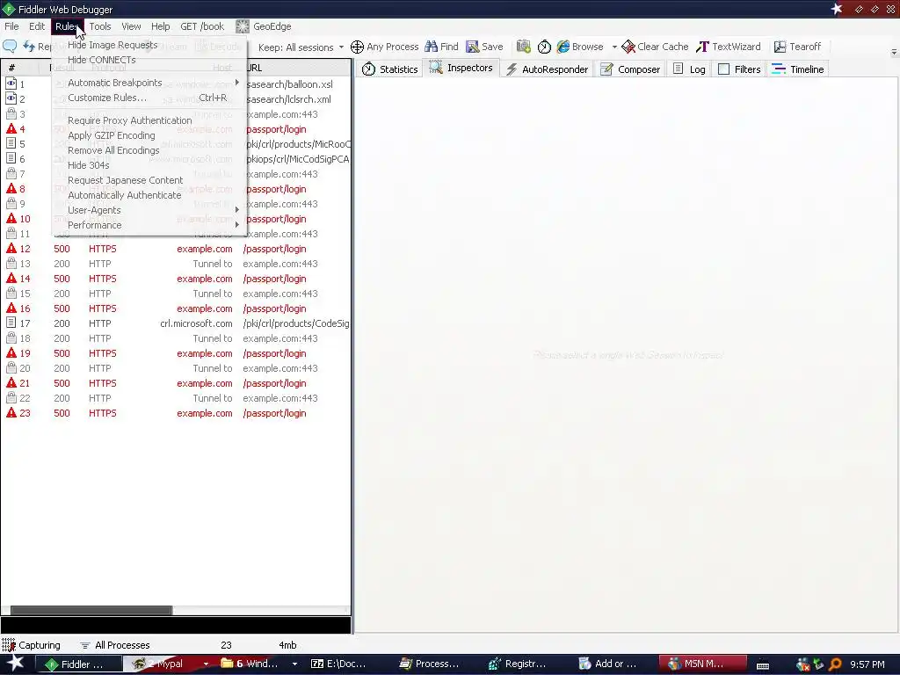Expand the User-Agents submenu
This screenshot has height=675, width=900.
tap(149, 210)
